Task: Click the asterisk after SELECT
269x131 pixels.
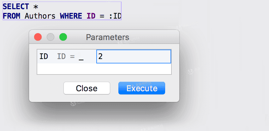Action: 36,7
